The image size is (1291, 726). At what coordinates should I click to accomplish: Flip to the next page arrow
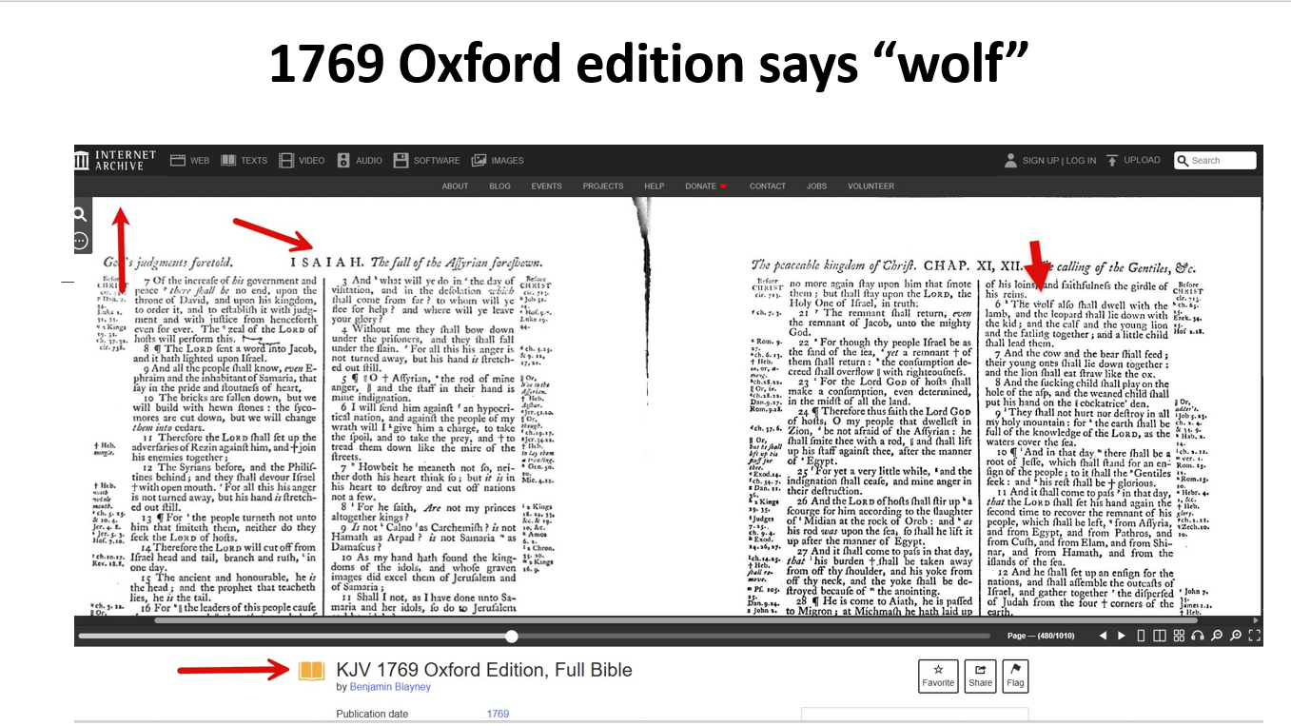pyautogui.click(x=1122, y=636)
